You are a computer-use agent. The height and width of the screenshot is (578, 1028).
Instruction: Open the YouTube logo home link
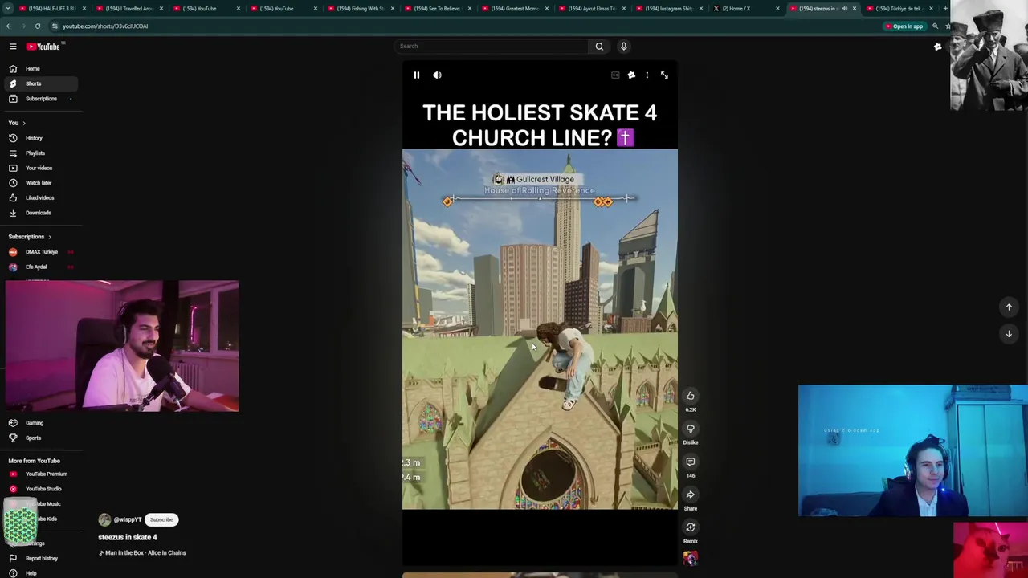click(43, 47)
